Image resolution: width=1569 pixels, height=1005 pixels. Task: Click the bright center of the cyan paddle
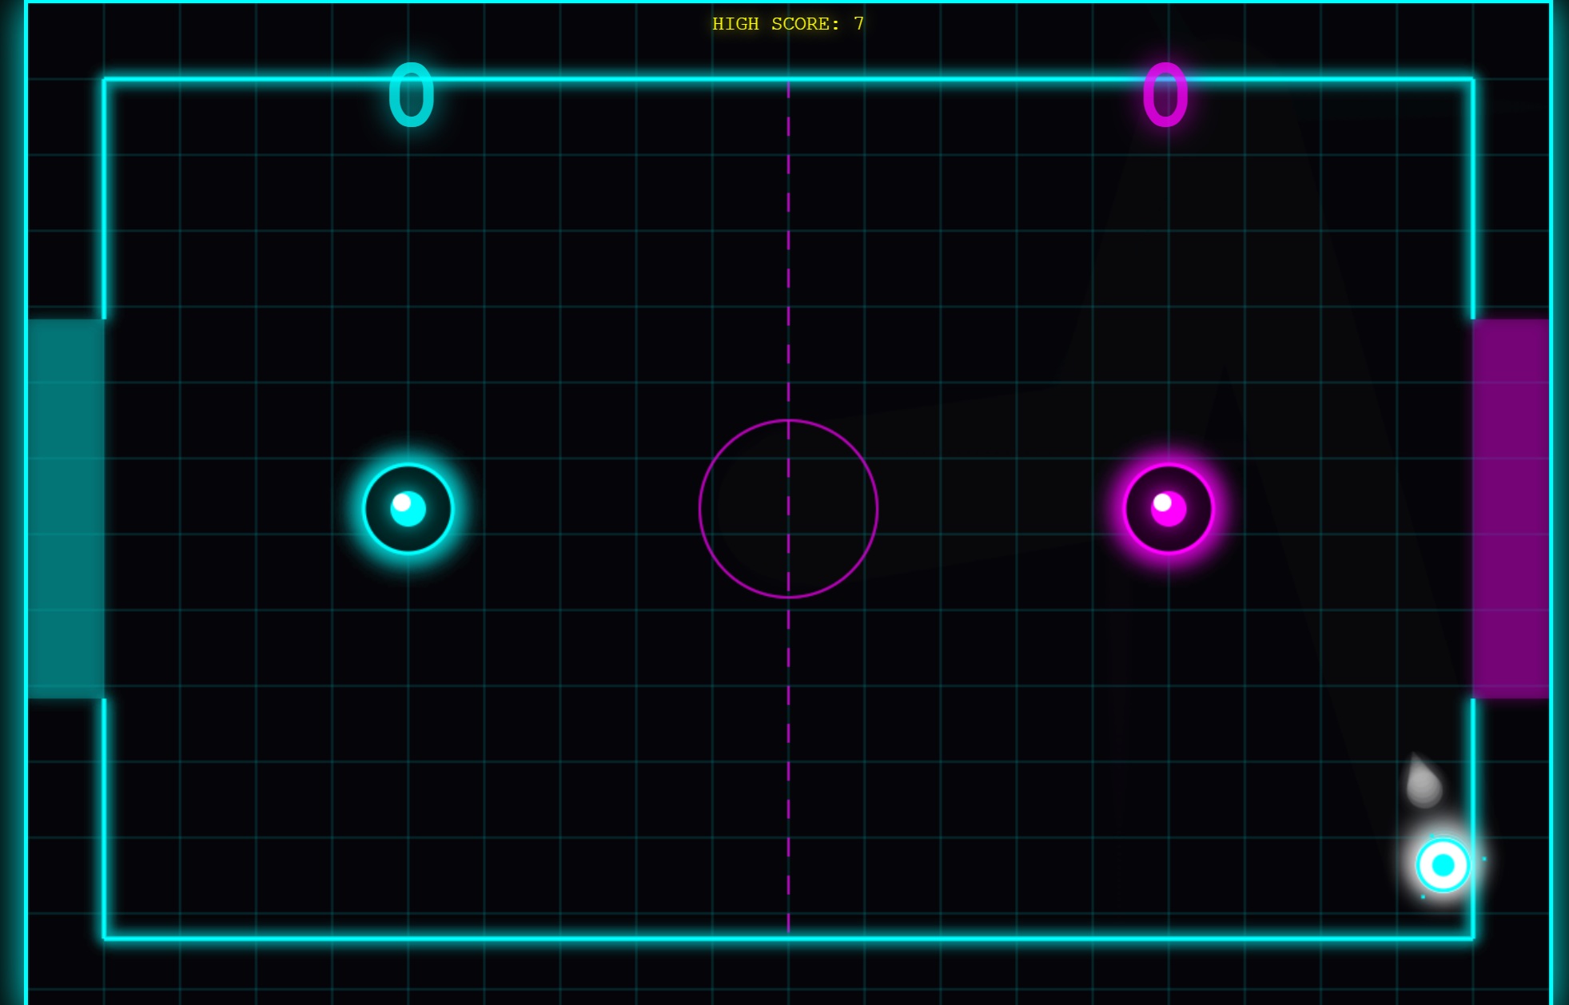click(408, 508)
